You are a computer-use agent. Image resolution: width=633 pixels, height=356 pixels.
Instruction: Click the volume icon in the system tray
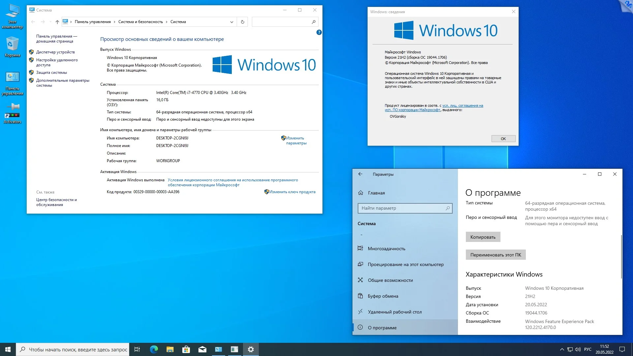click(x=578, y=349)
